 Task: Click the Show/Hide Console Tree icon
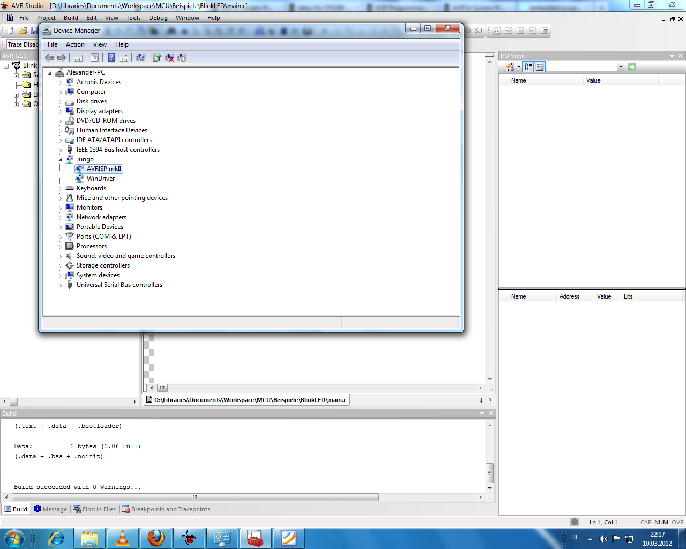pos(78,57)
